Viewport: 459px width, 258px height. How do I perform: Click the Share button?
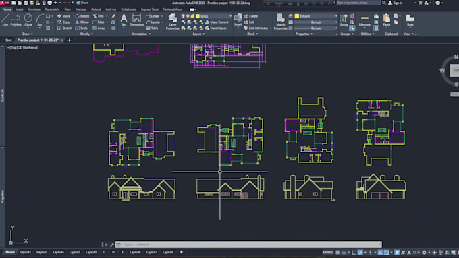[x=82, y=3]
